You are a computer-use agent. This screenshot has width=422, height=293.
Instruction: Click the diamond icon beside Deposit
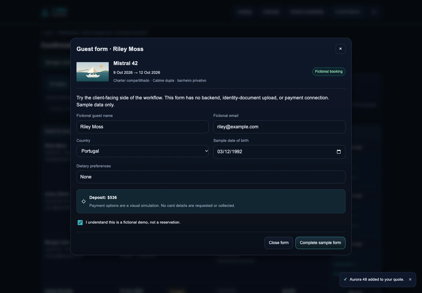point(84,201)
